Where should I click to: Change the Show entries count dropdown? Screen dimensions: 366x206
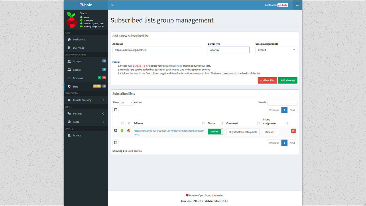[x=126, y=102]
